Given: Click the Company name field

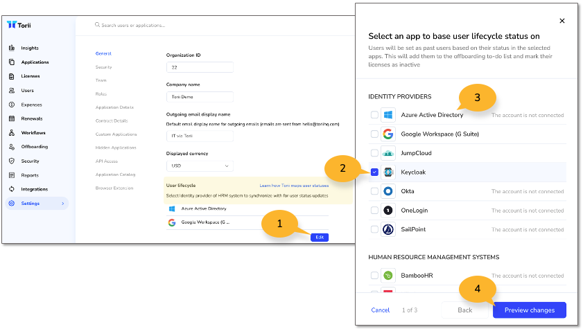Looking at the screenshot, I should click(x=200, y=96).
